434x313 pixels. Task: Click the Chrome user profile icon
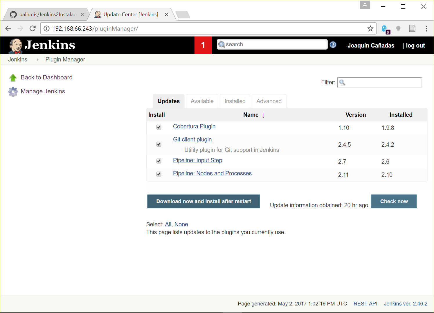[365, 5]
